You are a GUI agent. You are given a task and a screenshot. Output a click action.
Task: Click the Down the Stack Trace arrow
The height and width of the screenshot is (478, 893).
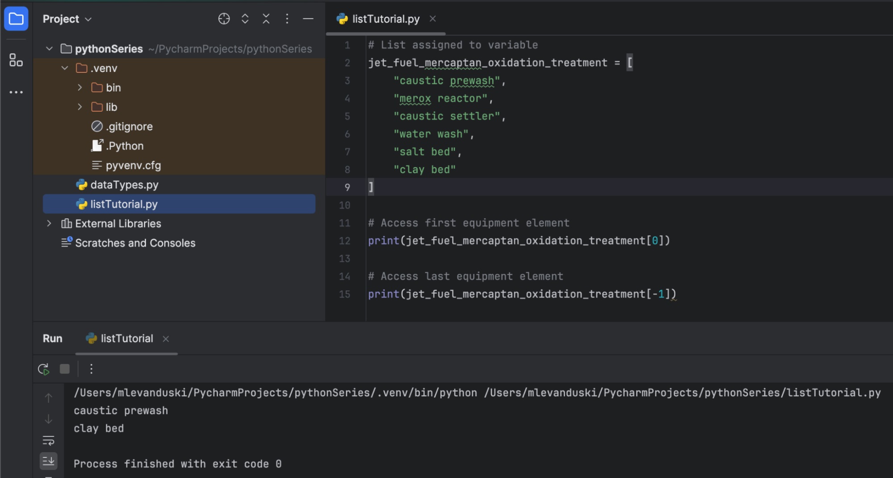[x=48, y=419]
